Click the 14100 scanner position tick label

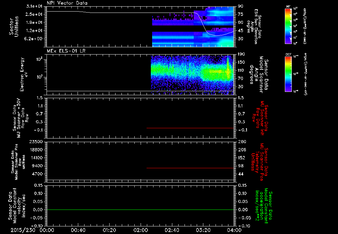[36, 158]
